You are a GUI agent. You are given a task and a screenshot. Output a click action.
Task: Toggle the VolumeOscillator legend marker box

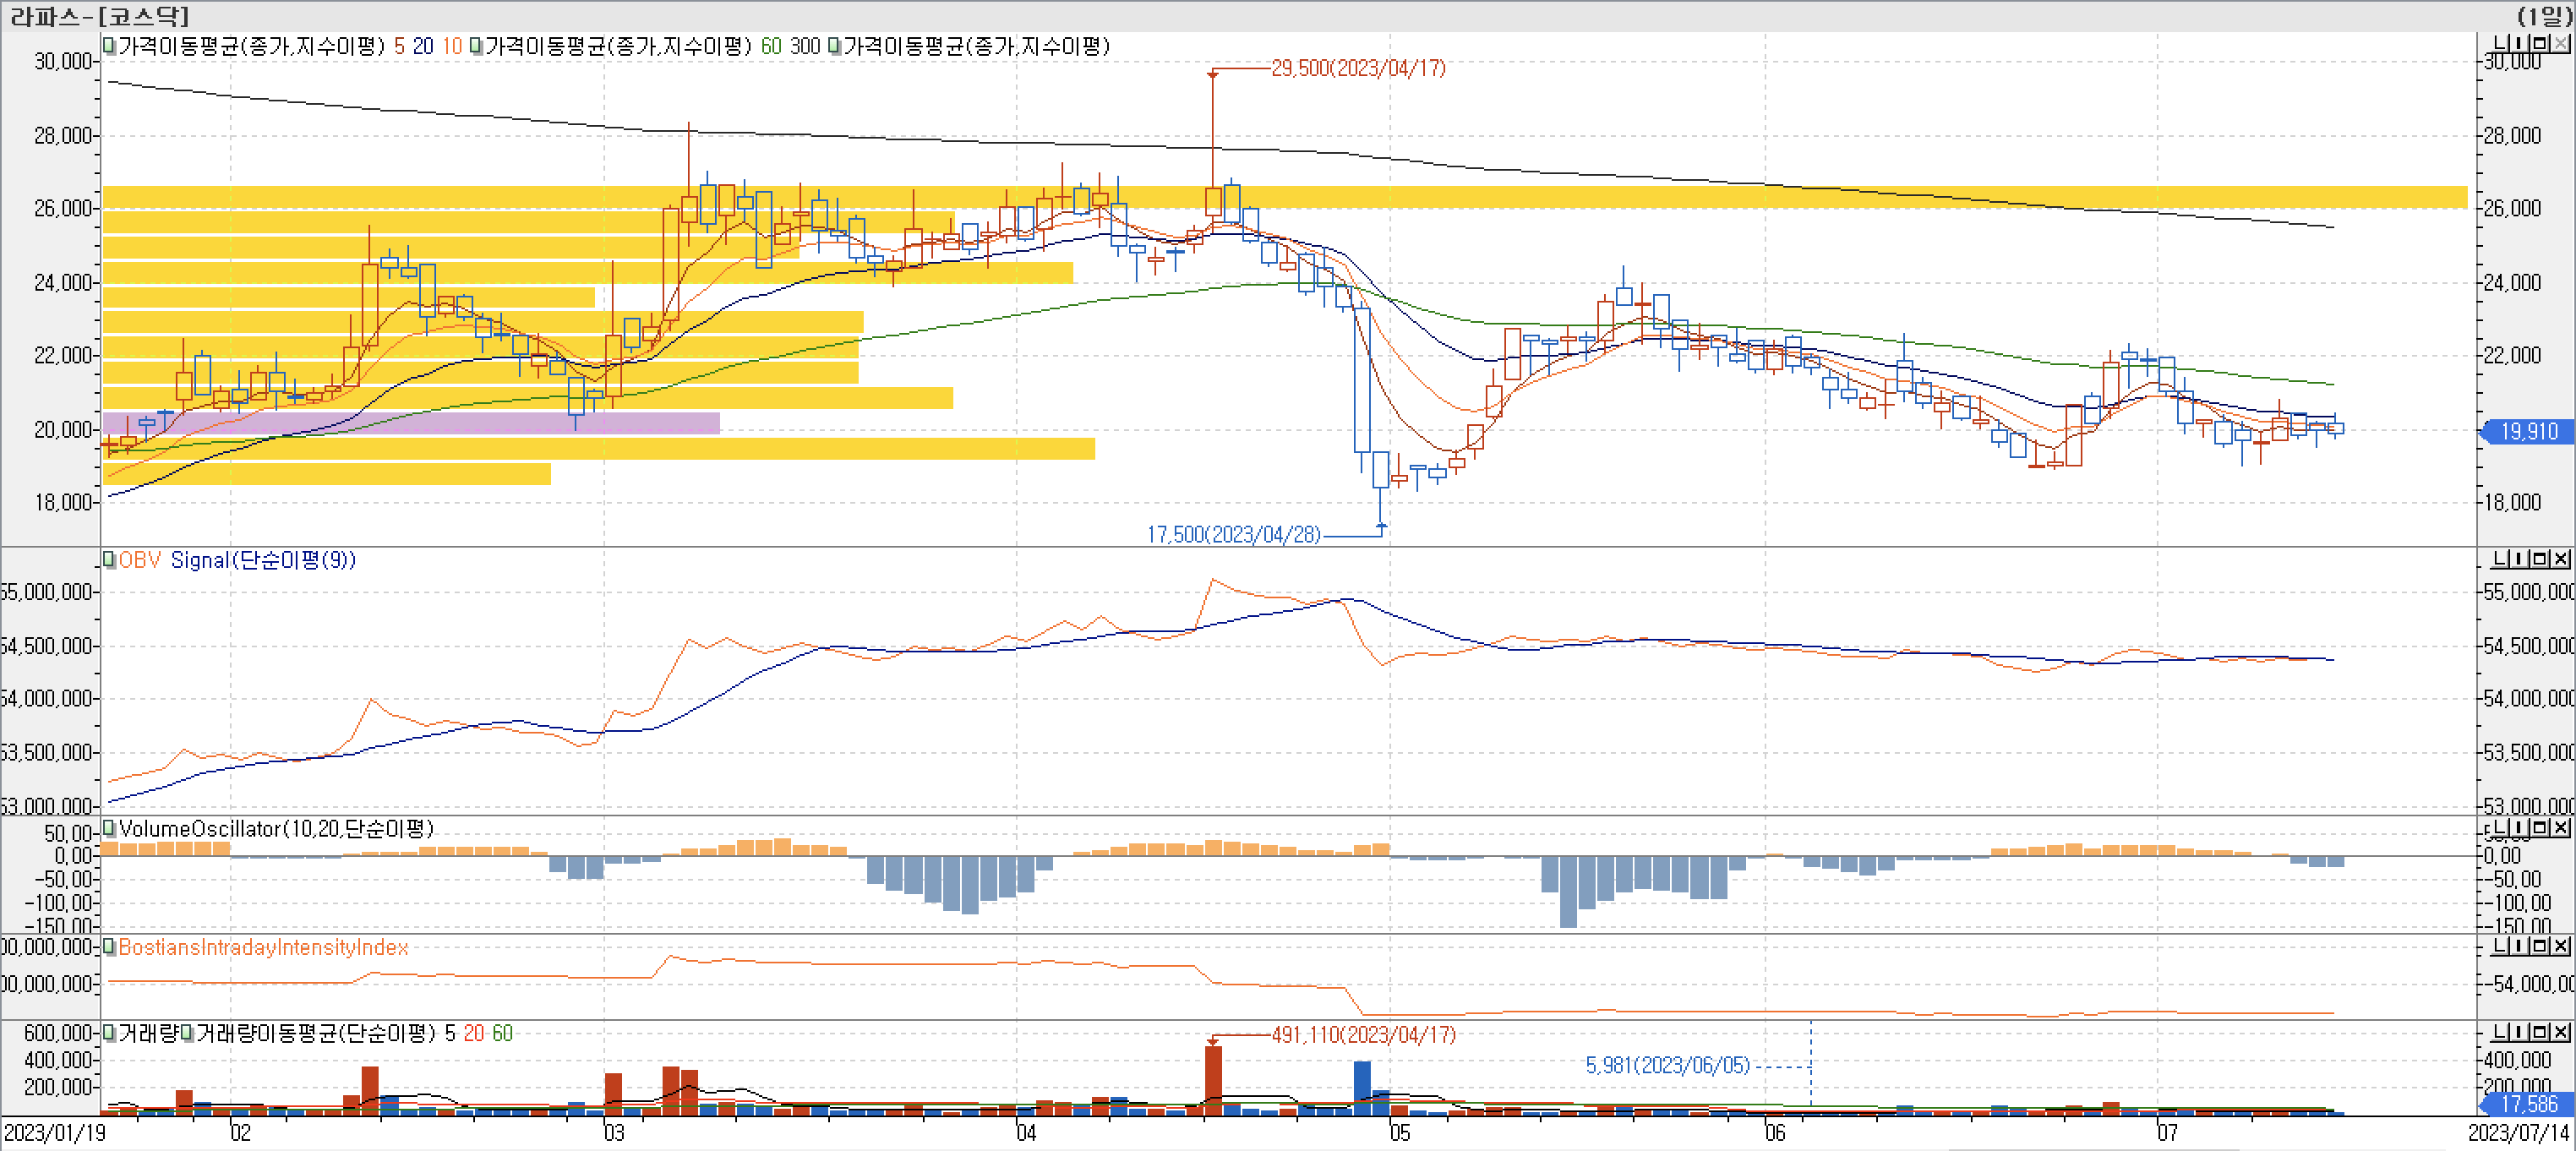click(109, 828)
